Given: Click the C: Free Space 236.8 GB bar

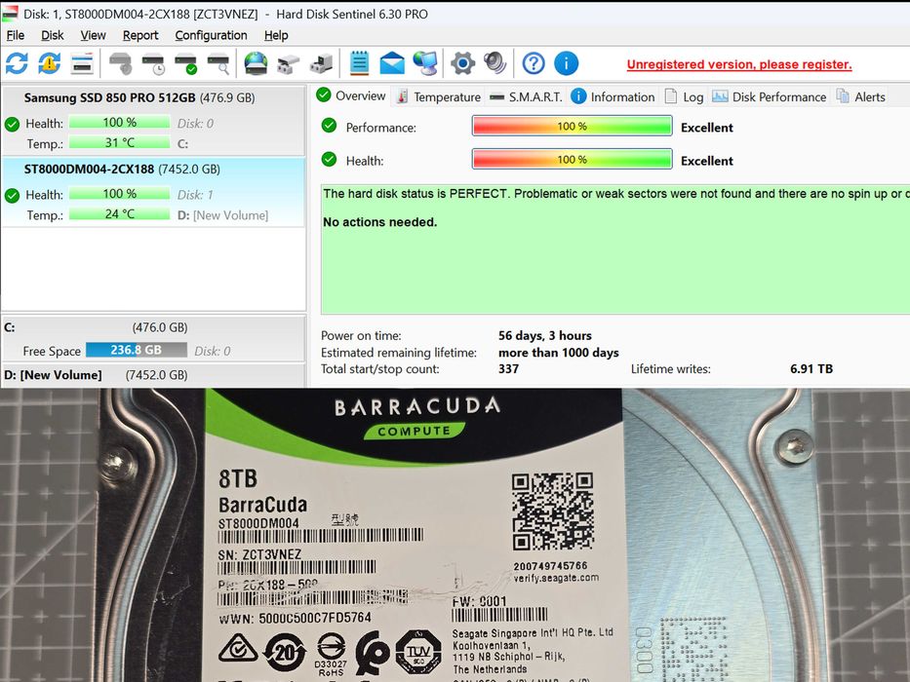Looking at the screenshot, I should coord(137,350).
